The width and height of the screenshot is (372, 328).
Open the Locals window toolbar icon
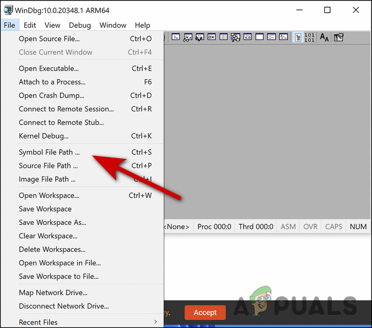pyautogui.click(x=200, y=37)
